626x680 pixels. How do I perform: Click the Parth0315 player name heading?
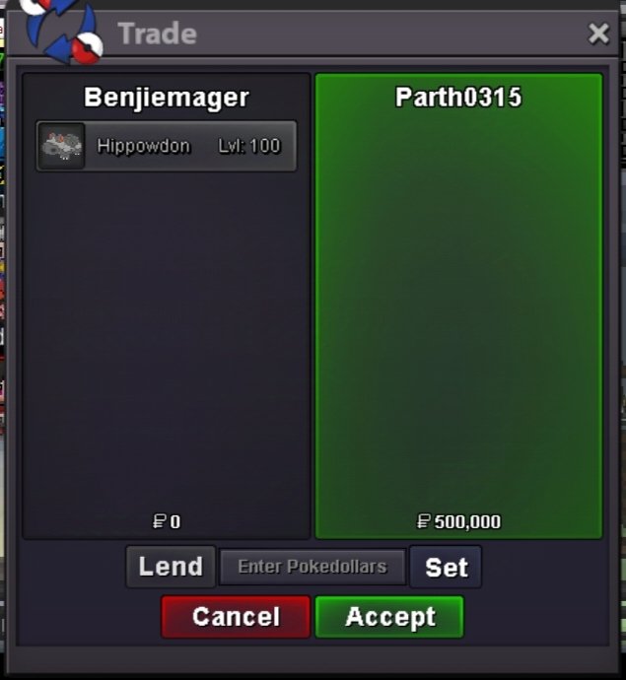coord(458,97)
